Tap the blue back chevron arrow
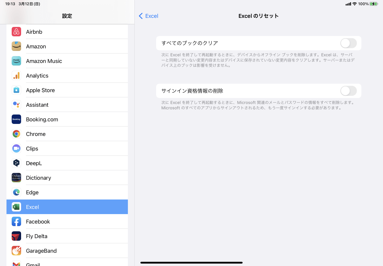The width and height of the screenshot is (383, 266). [x=141, y=16]
